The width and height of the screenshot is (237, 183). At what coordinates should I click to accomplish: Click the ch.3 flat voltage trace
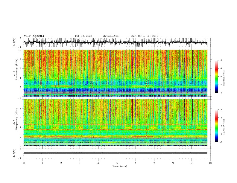coord(116,153)
